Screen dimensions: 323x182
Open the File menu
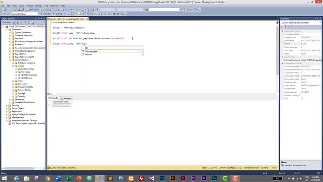coord(3,6)
